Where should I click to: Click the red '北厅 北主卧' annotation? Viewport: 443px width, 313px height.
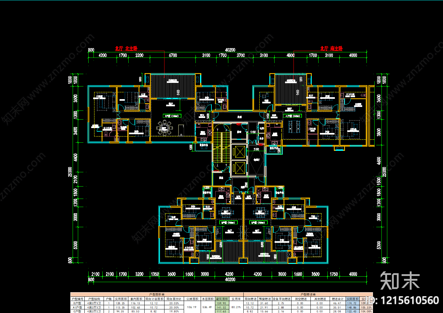(x=126, y=48)
